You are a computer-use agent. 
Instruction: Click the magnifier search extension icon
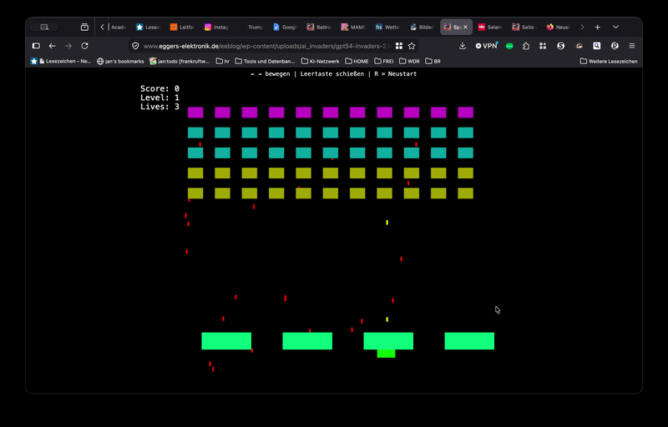click(597, 46)
